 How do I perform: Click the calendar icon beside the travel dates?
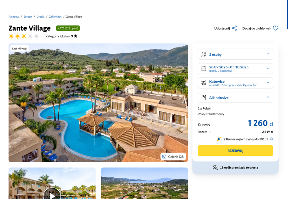point(204,69)
